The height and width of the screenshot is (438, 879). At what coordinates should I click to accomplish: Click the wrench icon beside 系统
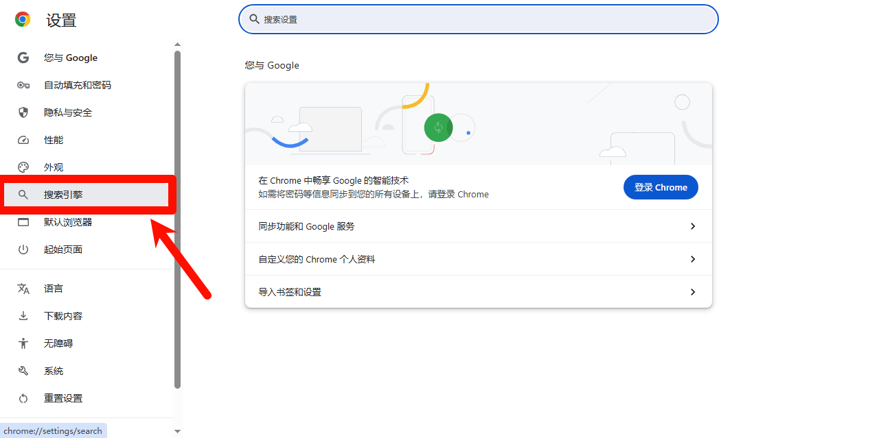click(x=23, y=371)
